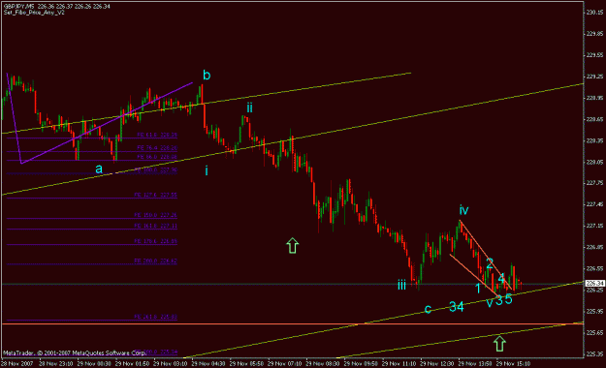Image resolution: width=606 pixels, height=368 pixels.
Task: Click the FE 261.8 Fibonacci level label
Action: click(x=155, y=317)
